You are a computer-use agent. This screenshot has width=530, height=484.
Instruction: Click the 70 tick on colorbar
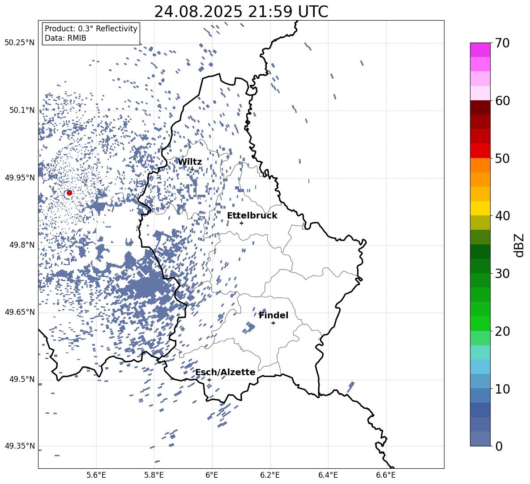pos(502,43)
